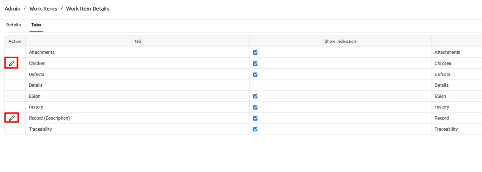The width and height of the screenshot is (482, 172).
Task: Open Work Items breadcrumb link
Action: (x=43, y=8)
